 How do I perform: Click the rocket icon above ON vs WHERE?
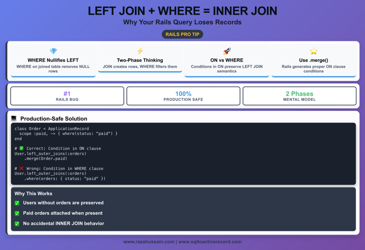pos(227,51)
